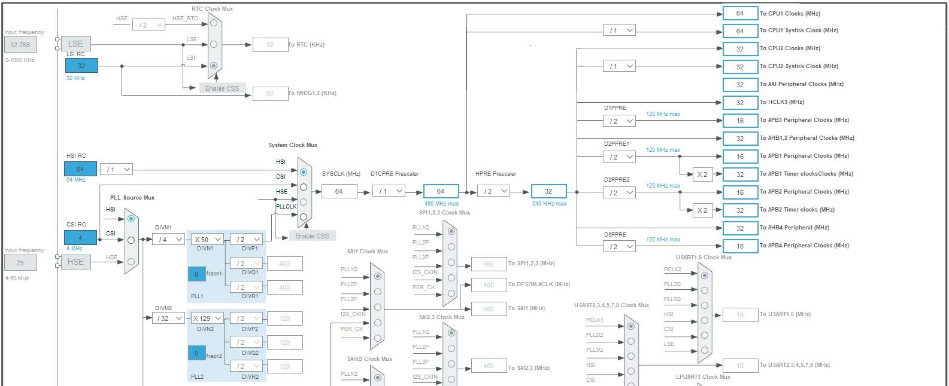Select CSI in PLL Source Mux
Viewport: 949px width, 386px height.
(131, 240)
